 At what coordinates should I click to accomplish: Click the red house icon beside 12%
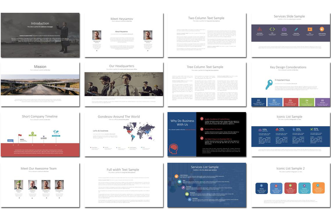[277, 129]
